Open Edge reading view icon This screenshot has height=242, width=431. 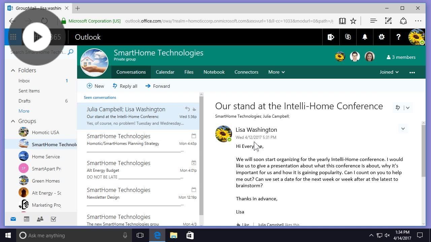point(342,21)
